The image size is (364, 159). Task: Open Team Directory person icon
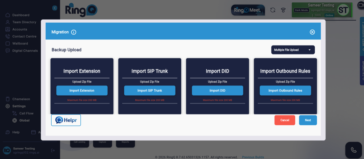(x=8, y=22)
